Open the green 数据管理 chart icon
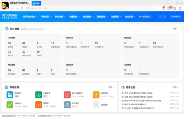The image size is (184, 118). [x=10, y=105]
